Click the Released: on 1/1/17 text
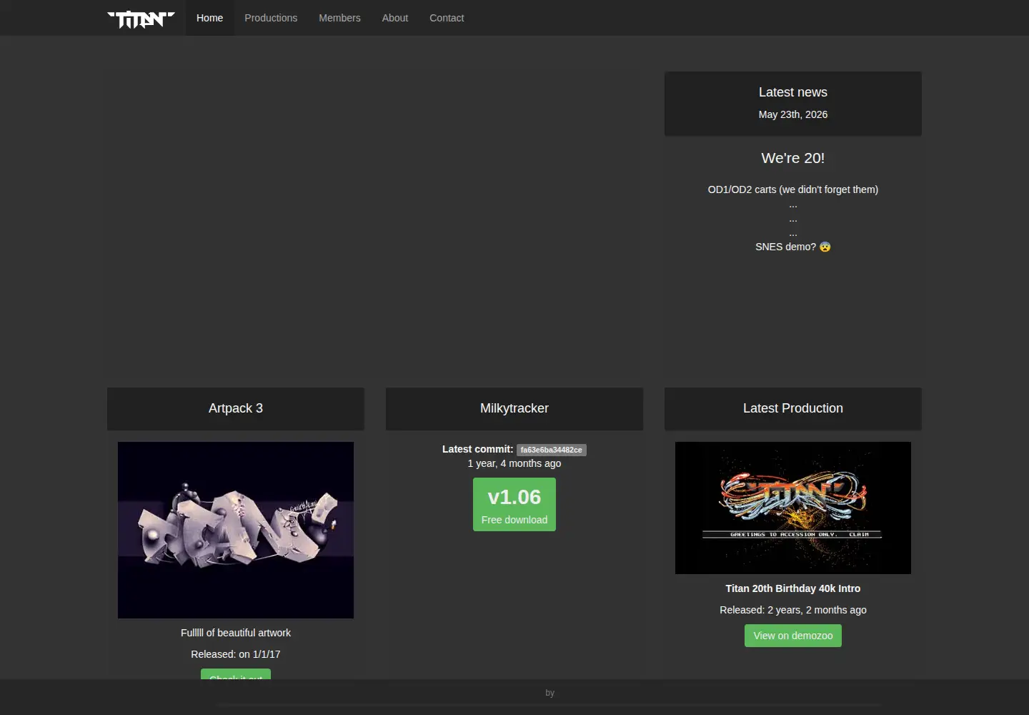 click(x=236, y=654)
